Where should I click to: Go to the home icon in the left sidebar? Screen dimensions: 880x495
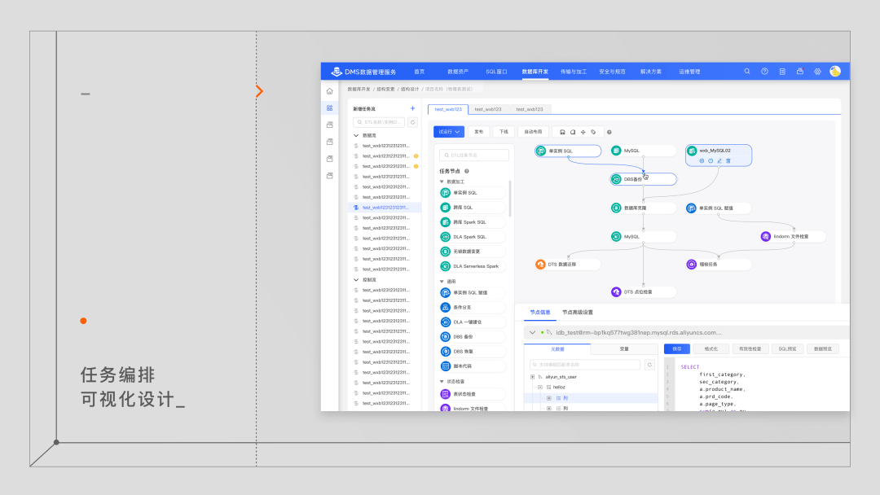(330, 91)
